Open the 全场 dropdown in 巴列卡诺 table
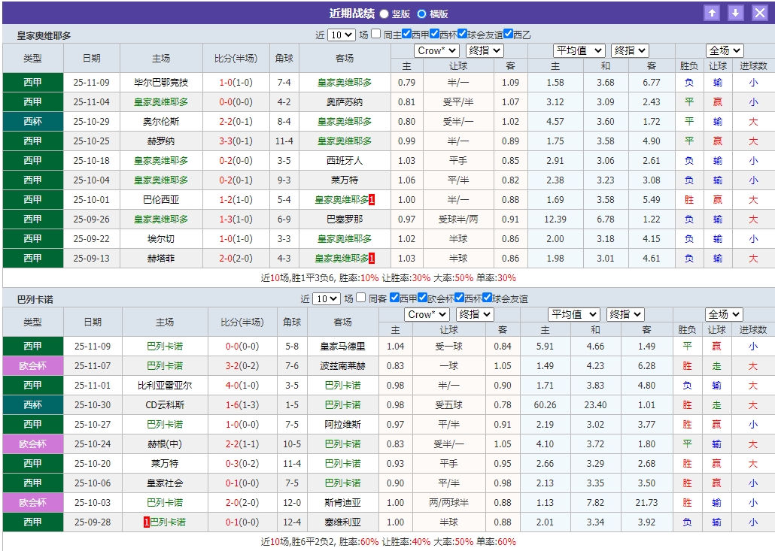The height and width of the screenshot is (551, 775). point(723,314)
